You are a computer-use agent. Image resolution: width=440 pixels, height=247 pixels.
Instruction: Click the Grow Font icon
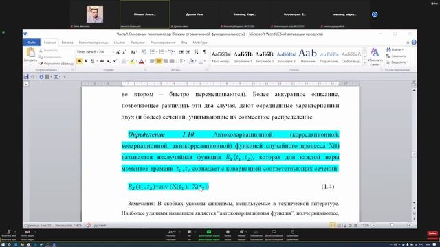coord(118,52)
